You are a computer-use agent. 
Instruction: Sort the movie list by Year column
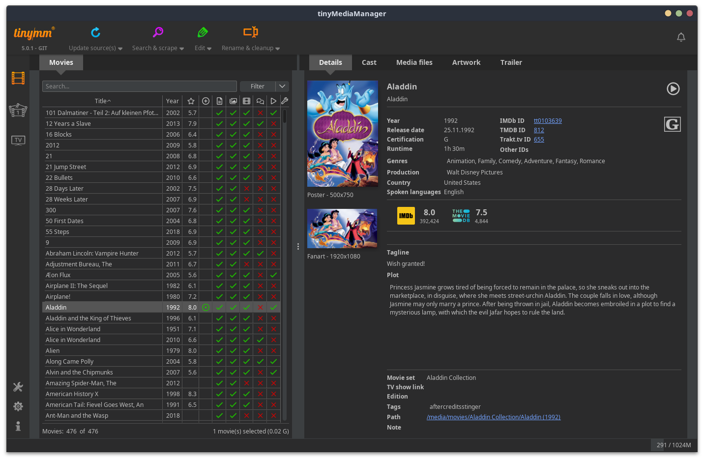[x=172, y=101]
